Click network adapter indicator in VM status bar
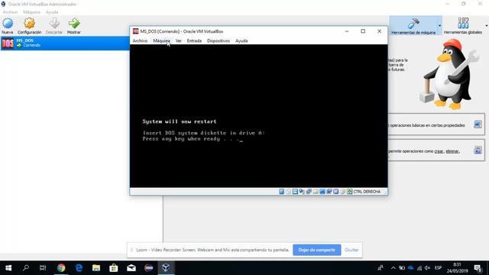 [309, 192]
